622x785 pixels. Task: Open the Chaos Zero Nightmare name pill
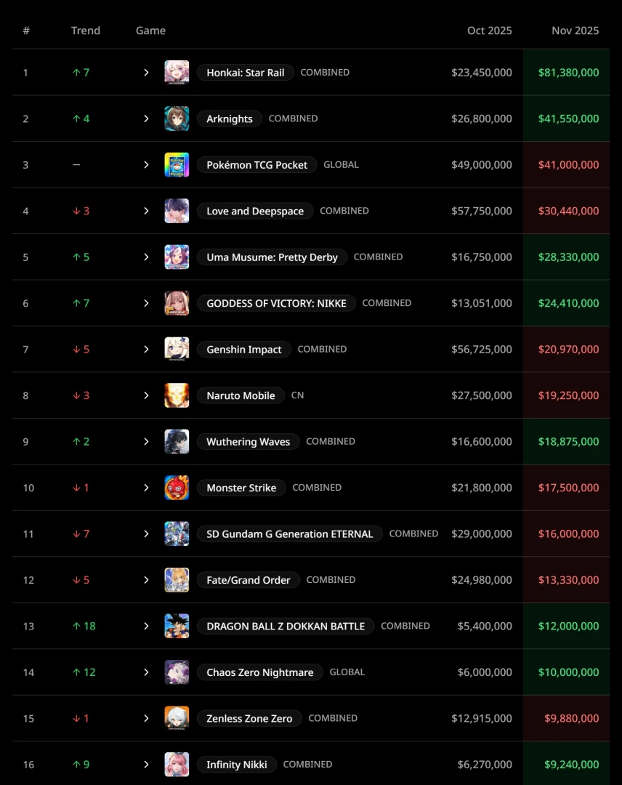tap(259, 672)
